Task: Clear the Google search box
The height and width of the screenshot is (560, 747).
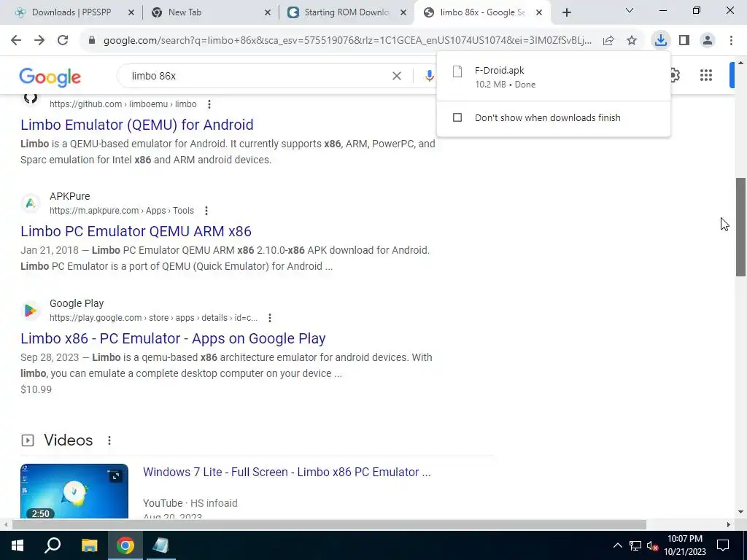Action: (396, 76)
